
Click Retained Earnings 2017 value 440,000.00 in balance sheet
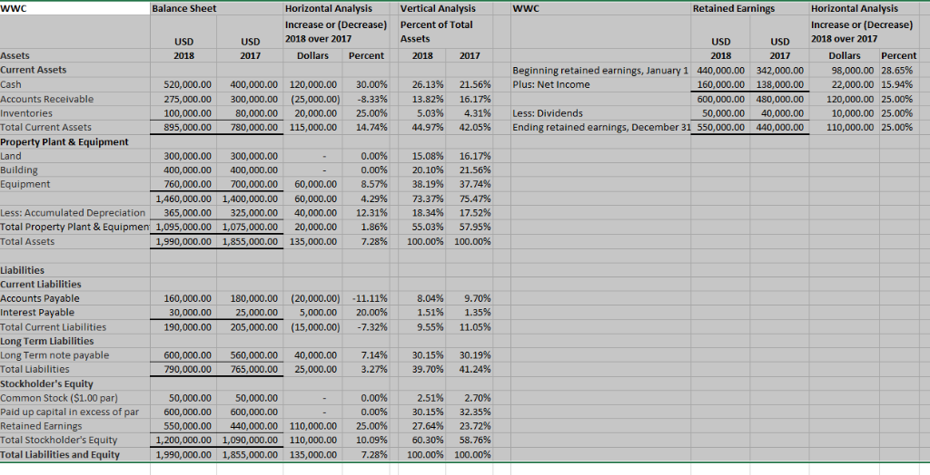(x=253, y=426)
